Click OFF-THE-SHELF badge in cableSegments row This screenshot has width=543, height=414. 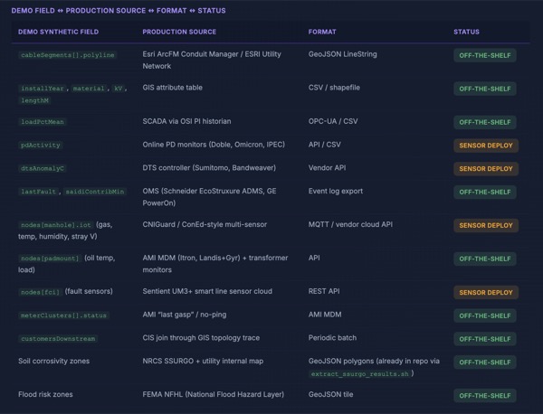coord(485,55)
